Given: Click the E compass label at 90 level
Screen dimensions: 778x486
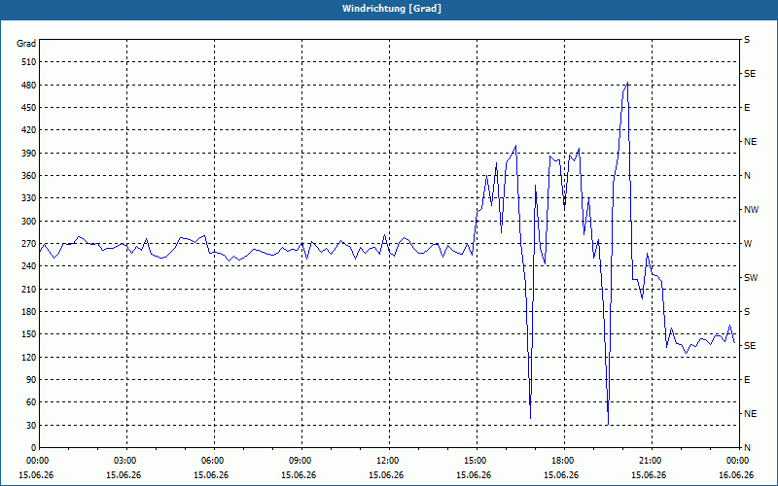Looking at the screenshot, I should coord(747,380).
